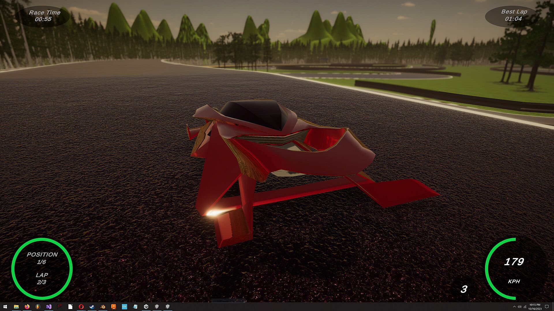Click the Race Time display
Screen dimensions: 554x311
(x=44, y=16)
